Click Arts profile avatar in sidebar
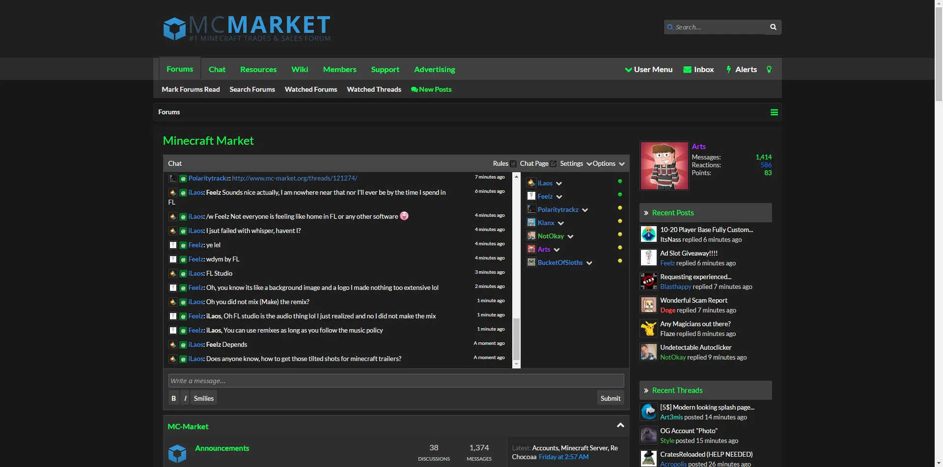Viewport: 943px width, 467px height. (x=664, y=166)
